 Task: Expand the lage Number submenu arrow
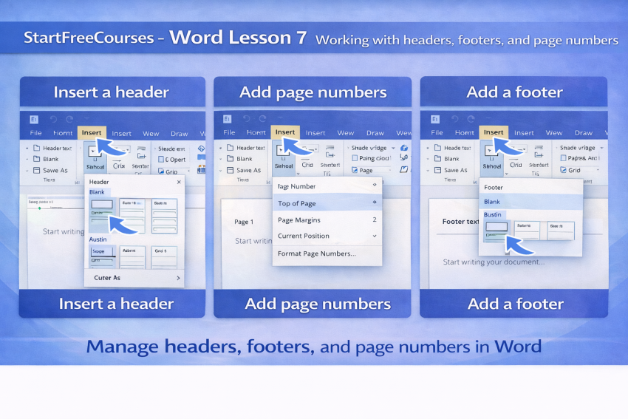[x=375, y=185]
